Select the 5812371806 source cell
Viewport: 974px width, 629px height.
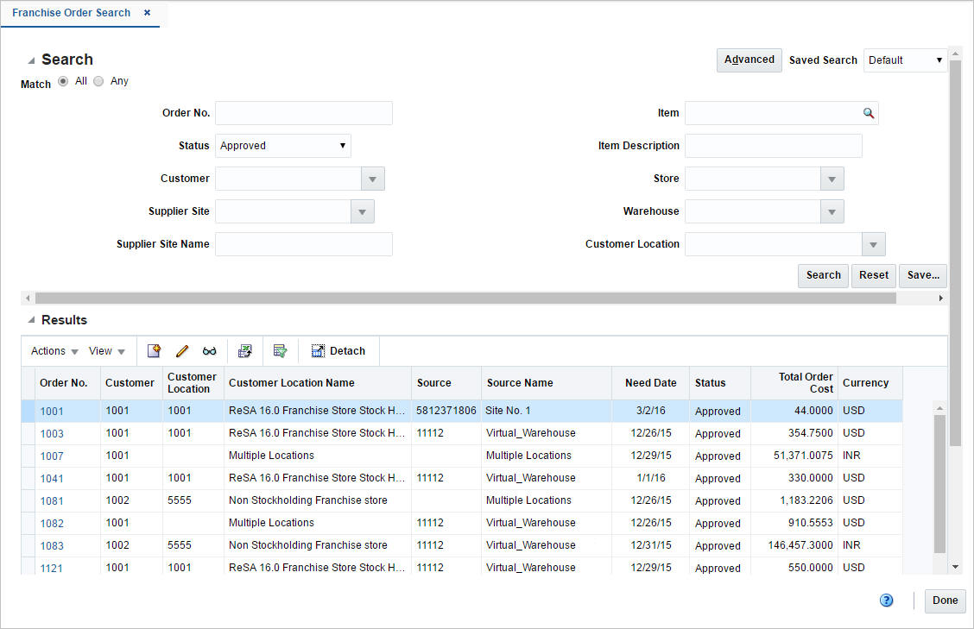pos(446,411)
